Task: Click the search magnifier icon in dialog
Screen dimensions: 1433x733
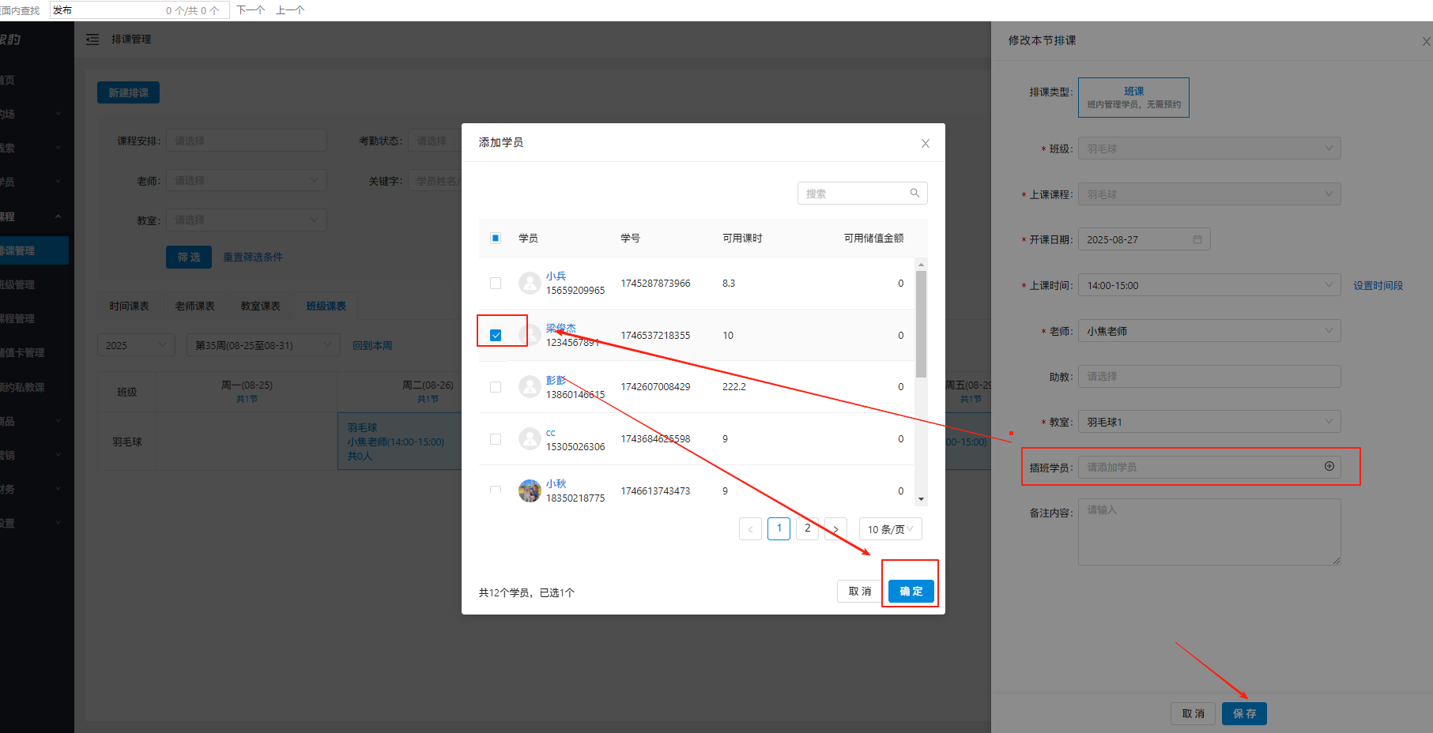Action: coord(914,193)
